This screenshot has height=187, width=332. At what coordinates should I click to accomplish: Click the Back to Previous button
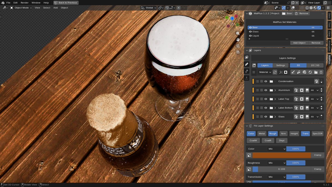(66, 2)
